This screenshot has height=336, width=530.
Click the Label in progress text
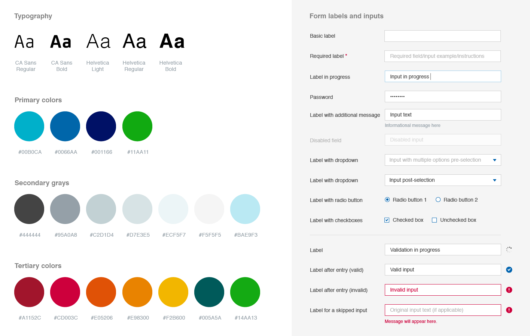pos(330,77)
